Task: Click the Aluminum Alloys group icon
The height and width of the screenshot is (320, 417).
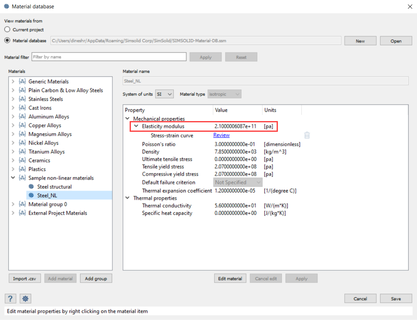Action: 22,117
